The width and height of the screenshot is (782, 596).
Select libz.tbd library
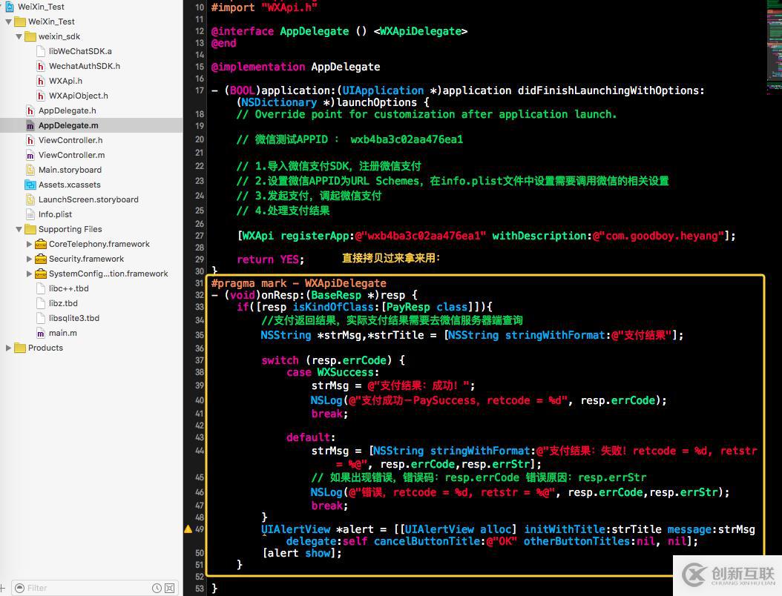click(x=63, y=303)
